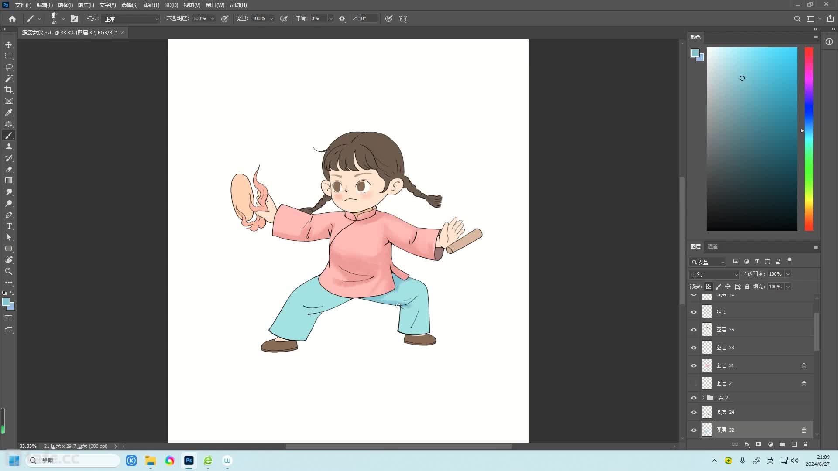Select the Brush tool in toolbar

9,136
